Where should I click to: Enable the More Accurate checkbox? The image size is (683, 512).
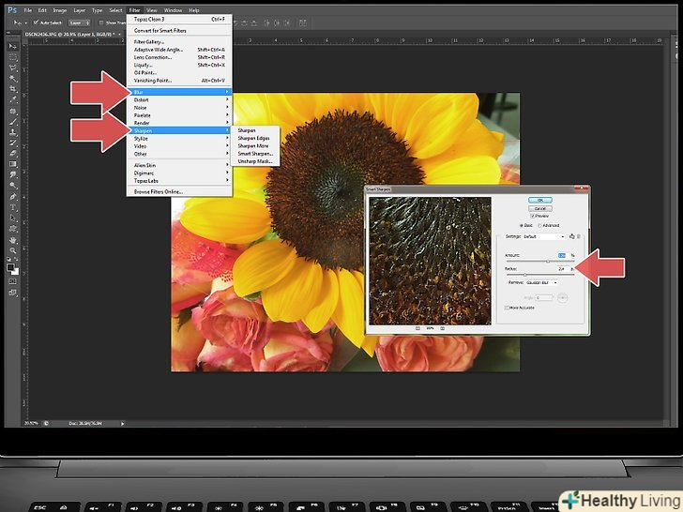point(508,308)
